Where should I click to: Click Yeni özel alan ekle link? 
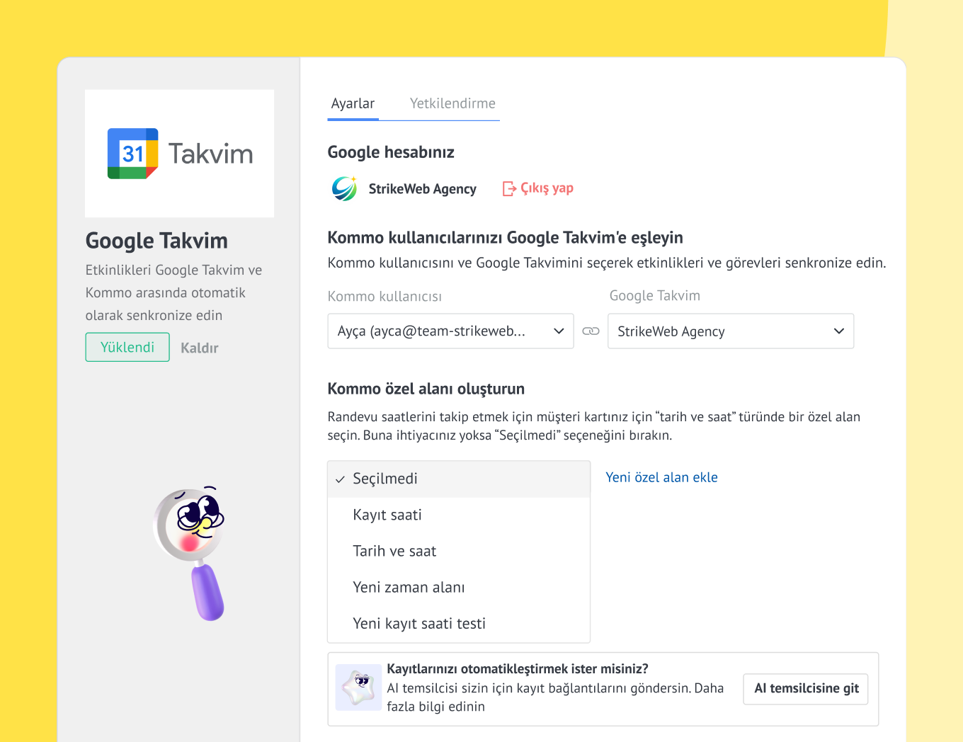pos(661,477)
